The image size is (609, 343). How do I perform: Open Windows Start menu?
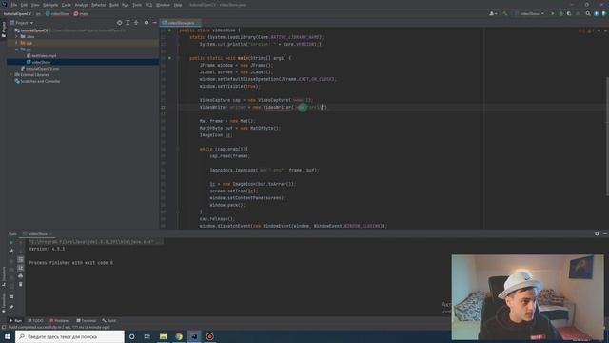8,336
